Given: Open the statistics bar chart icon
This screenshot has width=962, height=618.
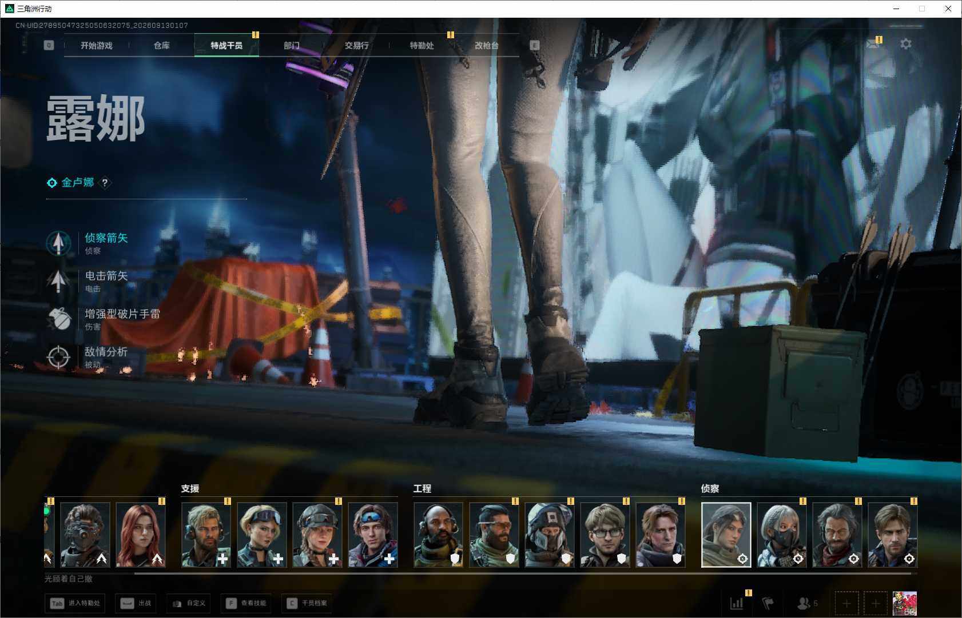Looking at the screenshot, I should [737, 603].
